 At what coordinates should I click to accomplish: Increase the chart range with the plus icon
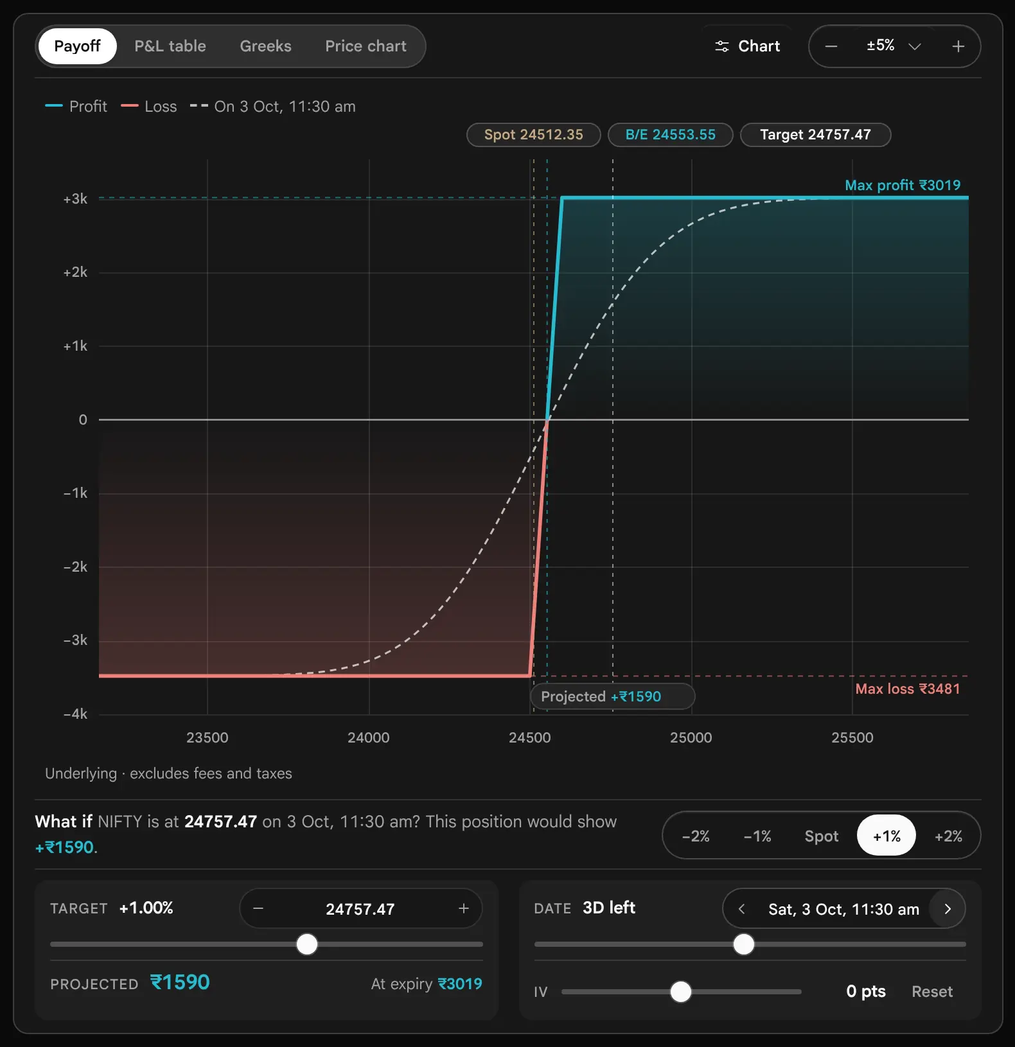(958, 46)
